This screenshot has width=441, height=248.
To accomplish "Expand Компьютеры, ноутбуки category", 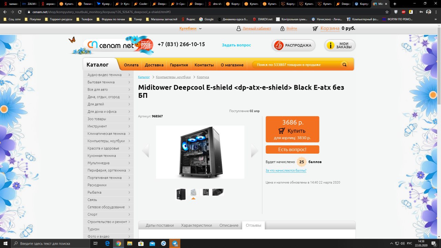I will coord(108,141).
